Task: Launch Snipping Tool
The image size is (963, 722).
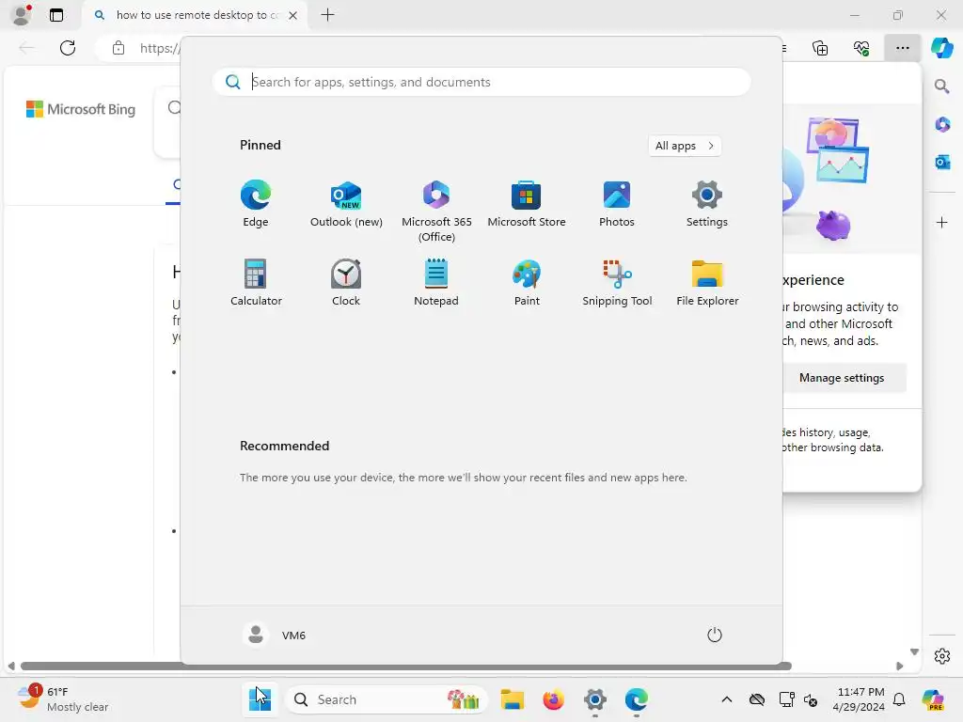Action: click(x=617, y=282)
